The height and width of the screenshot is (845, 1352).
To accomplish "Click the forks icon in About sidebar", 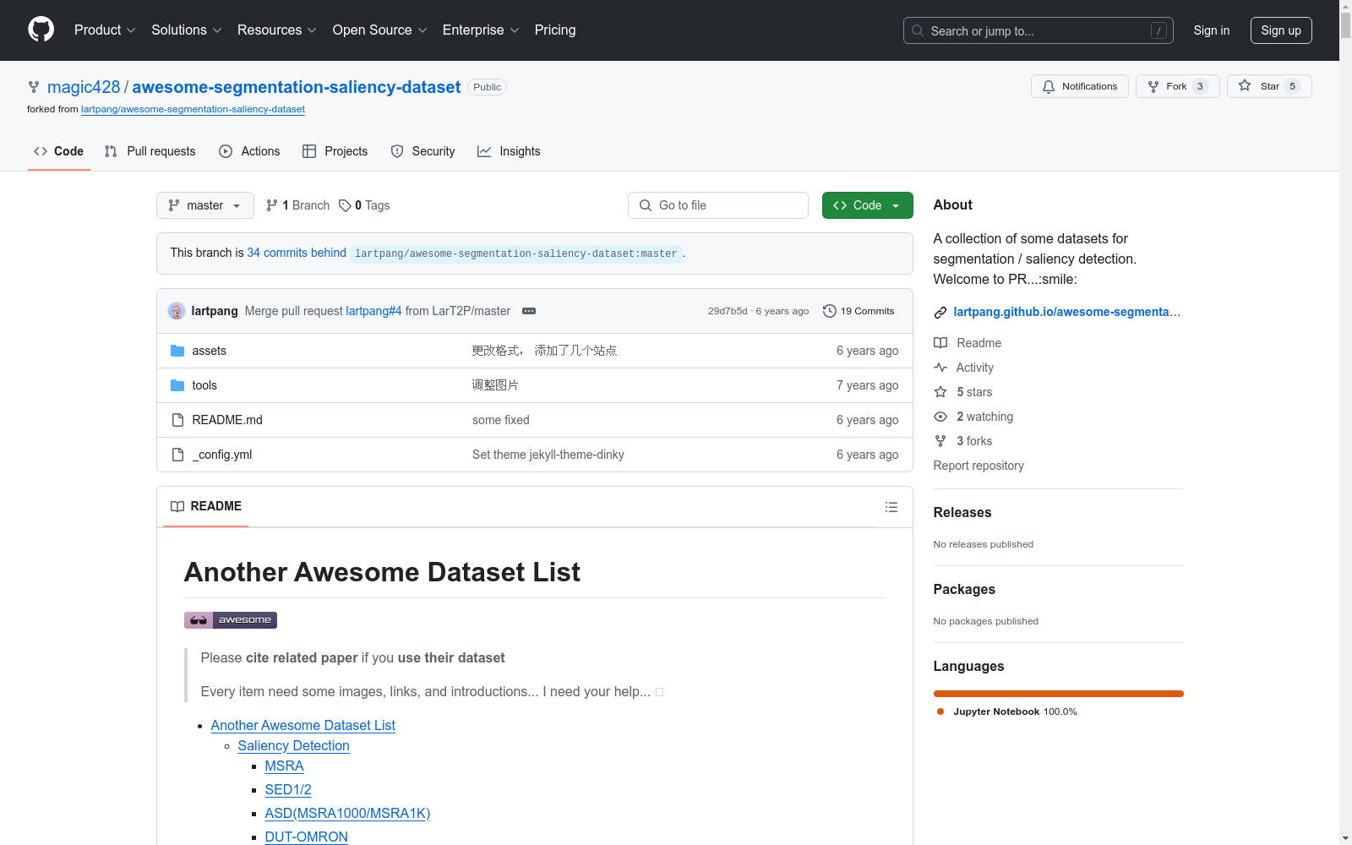I will (940, 441).
